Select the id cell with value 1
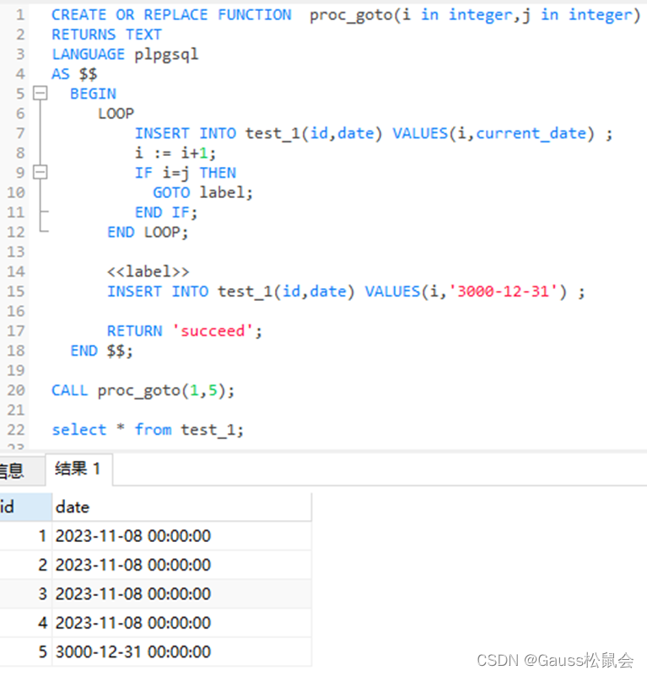Viewport: 647px width, 676px height. click(25, 536)
